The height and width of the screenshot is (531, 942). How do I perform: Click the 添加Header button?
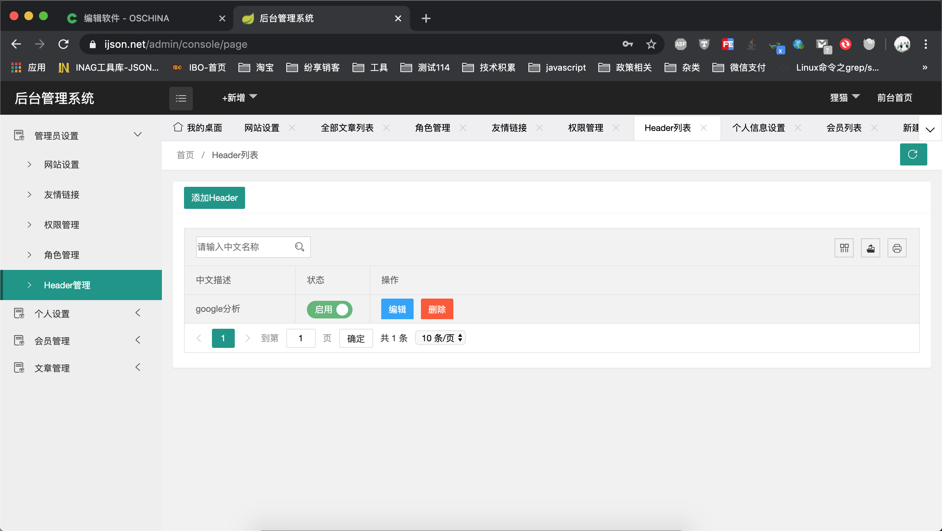point(214,198)
